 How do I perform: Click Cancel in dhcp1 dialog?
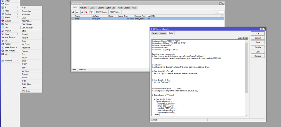[x=258, y=38]
